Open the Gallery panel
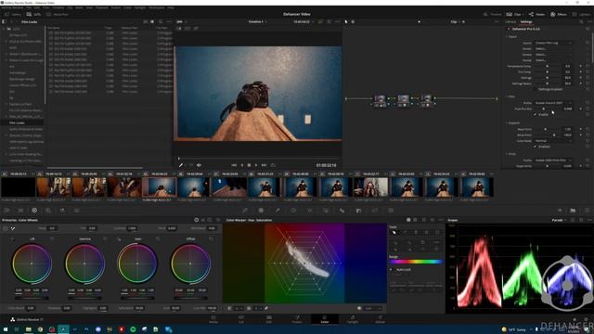594x334 pixels. point(13,15)
